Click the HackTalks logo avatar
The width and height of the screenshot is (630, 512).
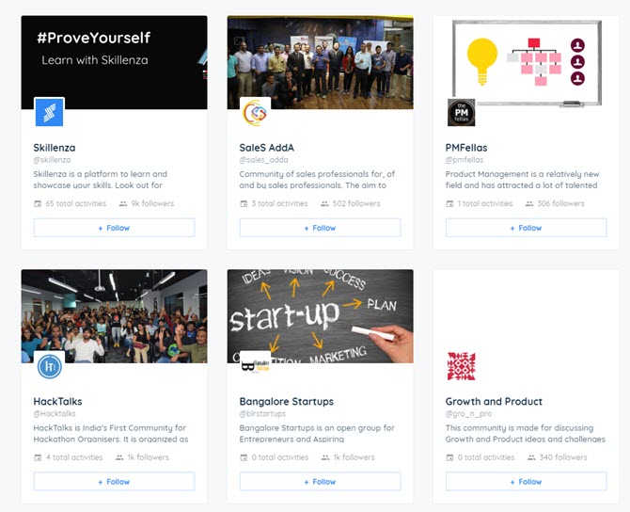coord(49,366)
